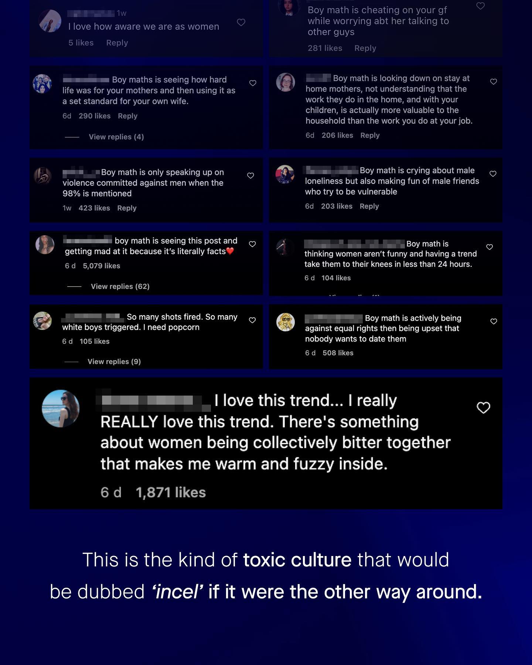Viewport: 532px width, 665px height.
Task: Heart the equal rights comment
Action: 494,321
